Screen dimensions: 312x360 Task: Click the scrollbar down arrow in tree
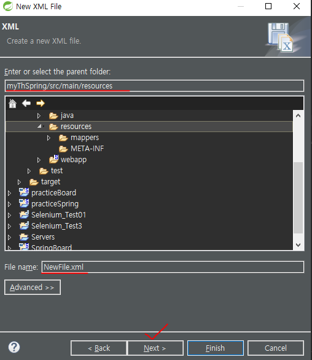298,245
